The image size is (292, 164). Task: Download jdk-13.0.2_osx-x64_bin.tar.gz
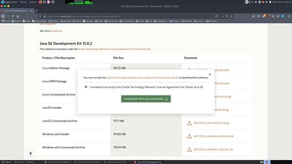[x=212, y=123]
